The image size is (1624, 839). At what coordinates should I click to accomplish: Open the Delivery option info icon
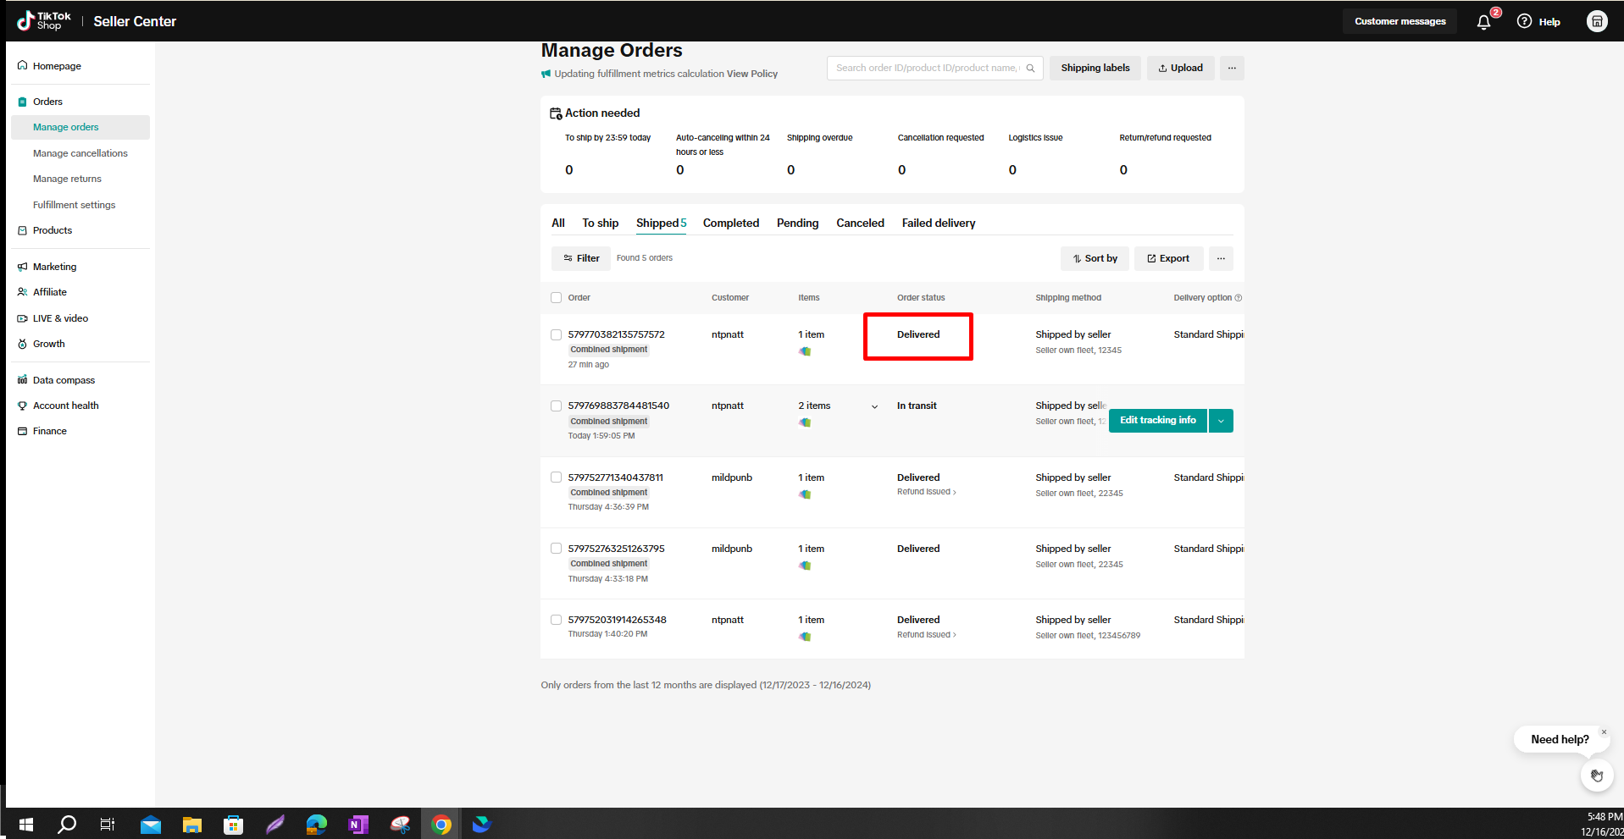(1239, 298)
